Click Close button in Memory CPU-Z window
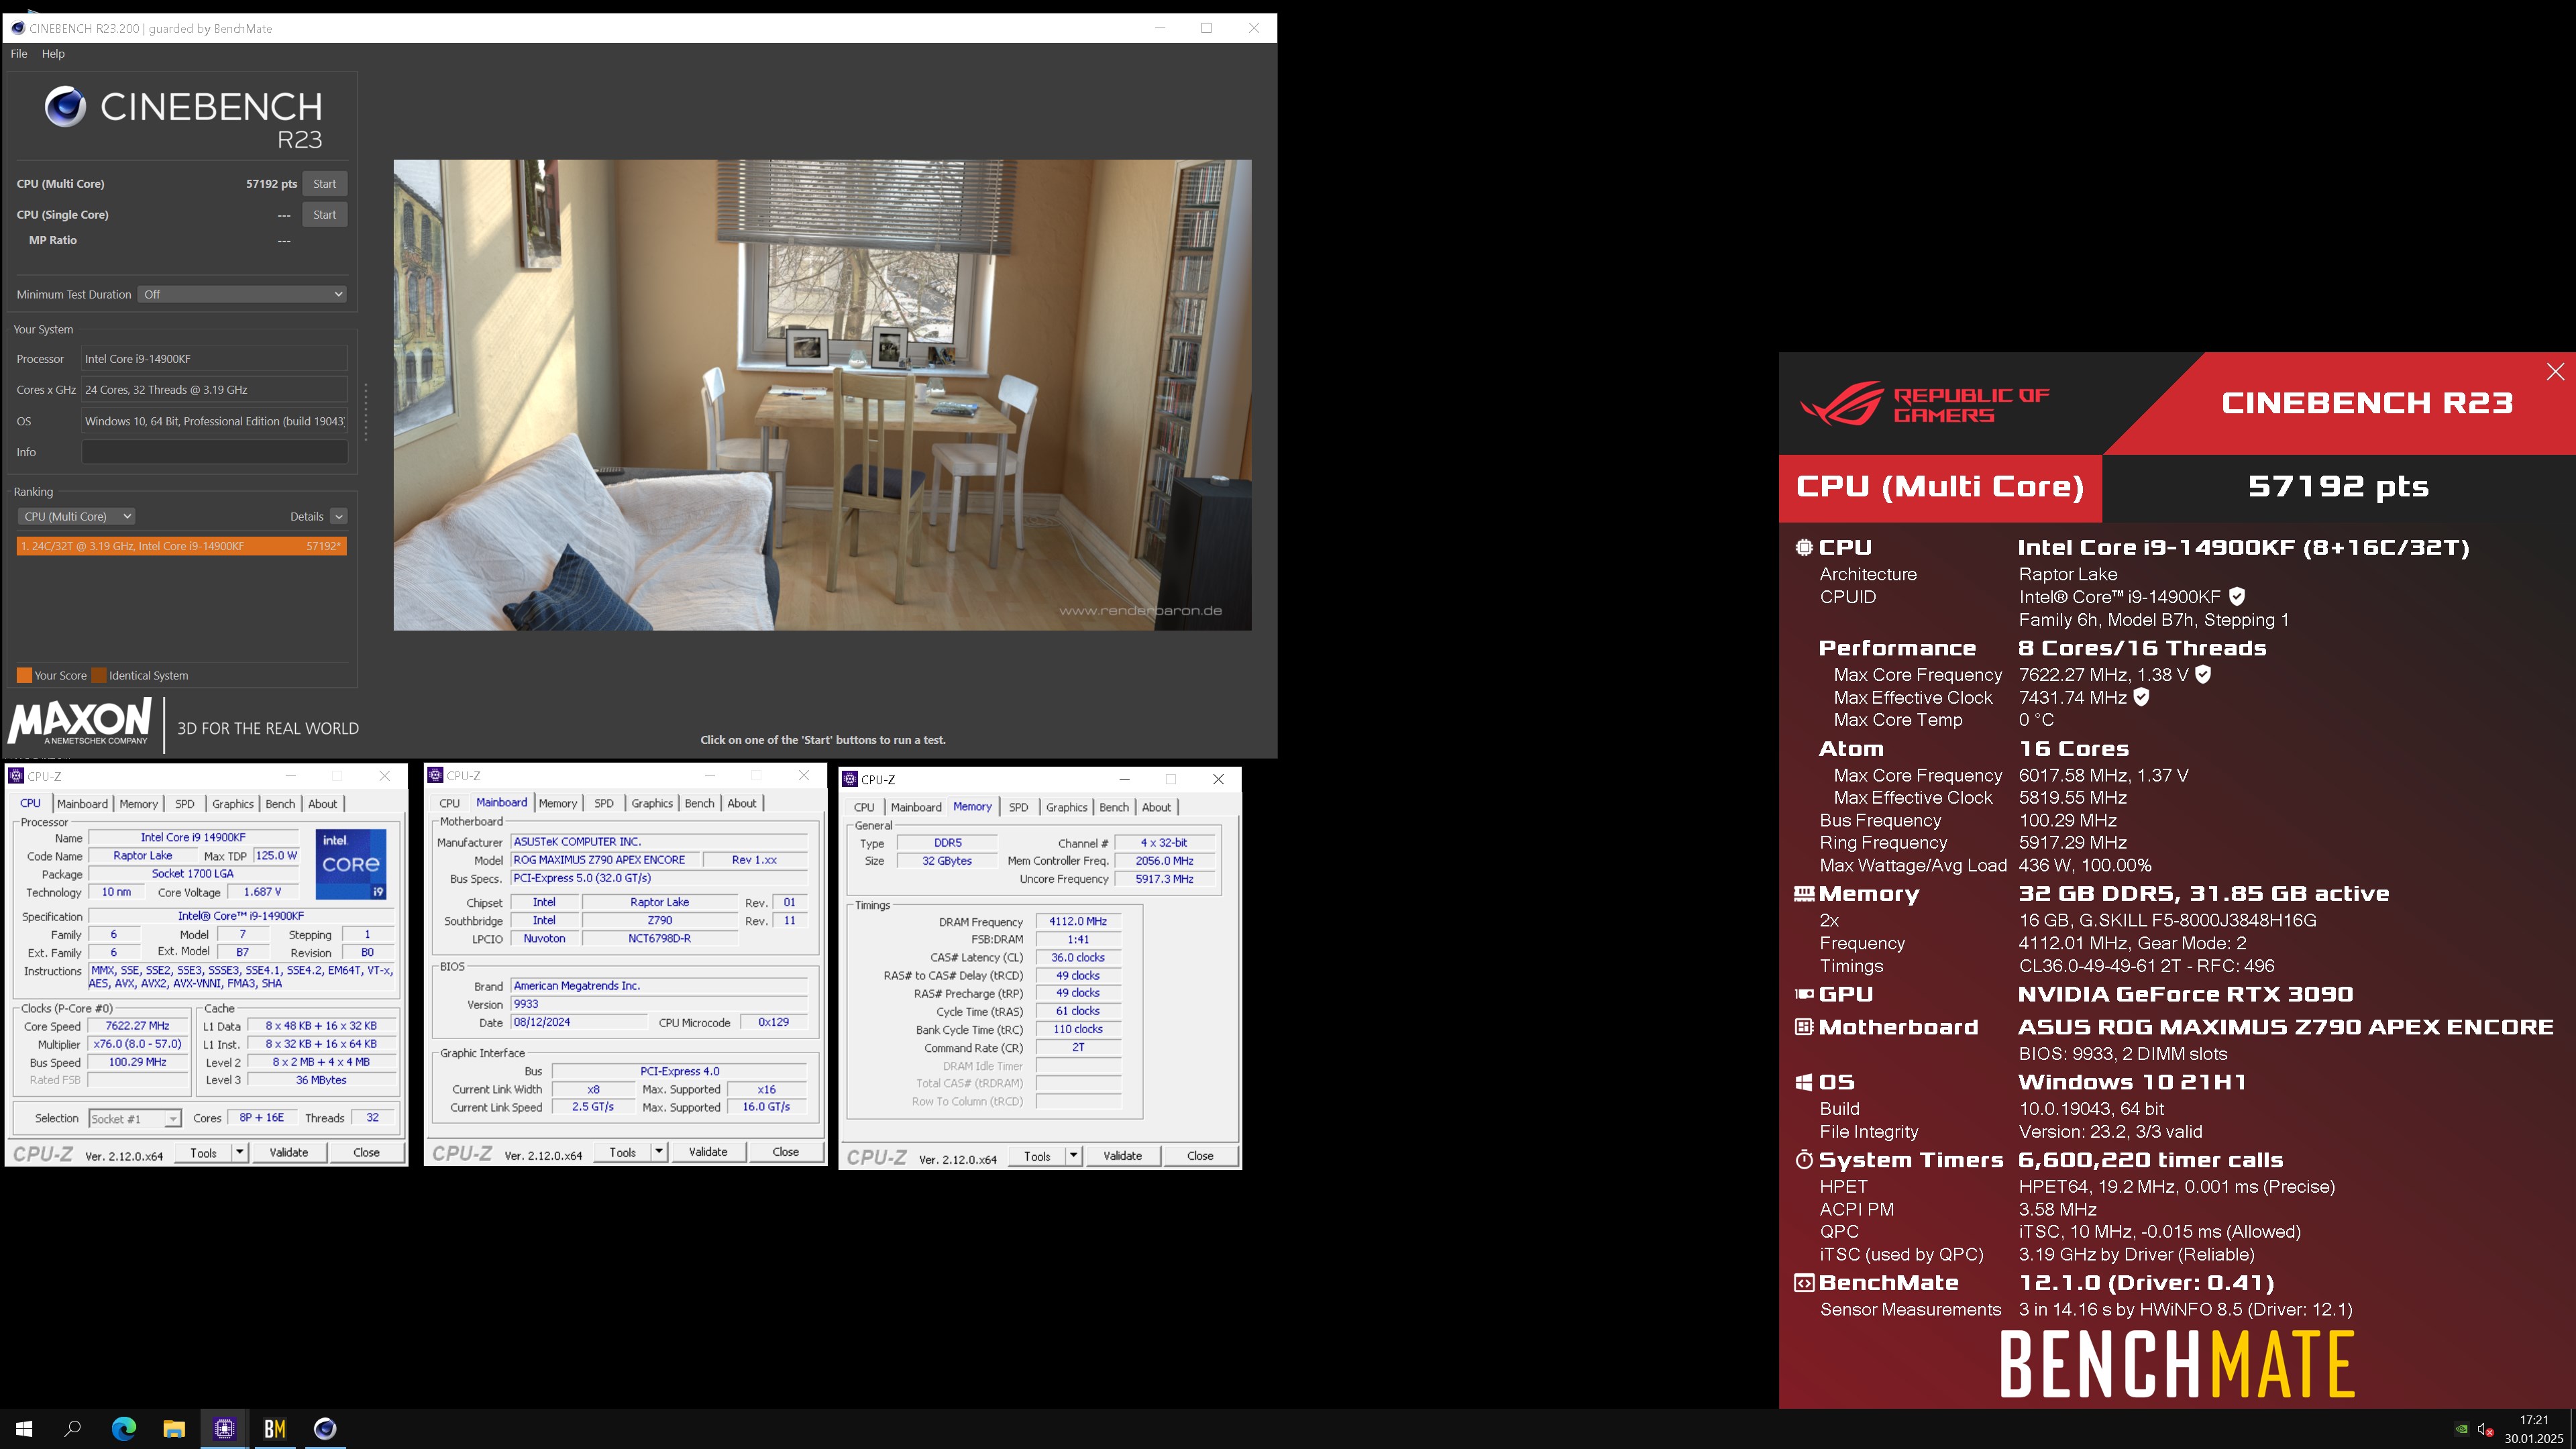The height and width of the screenshot is (1449, 2576). (1200, 1156)
